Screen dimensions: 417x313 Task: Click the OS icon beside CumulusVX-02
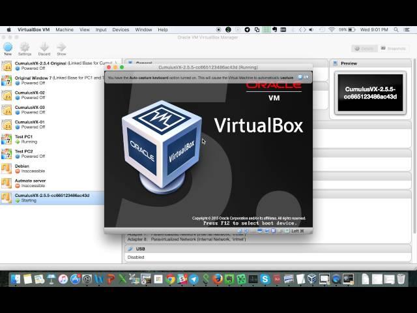tap(7, 95)
